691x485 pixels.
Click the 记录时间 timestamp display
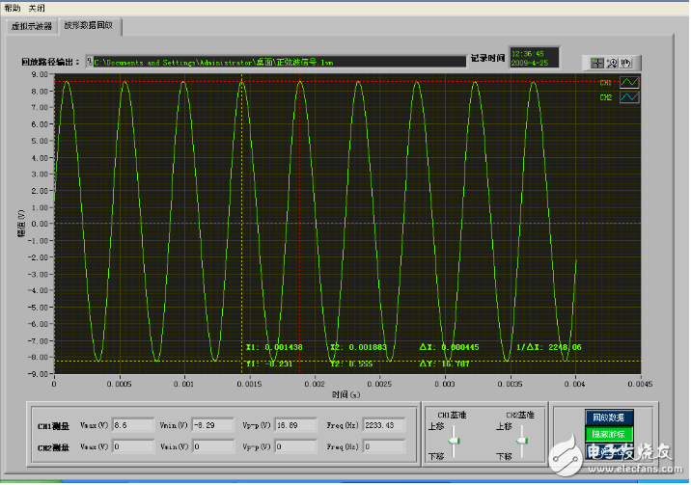pyautogui.click(x=529, y=59)
